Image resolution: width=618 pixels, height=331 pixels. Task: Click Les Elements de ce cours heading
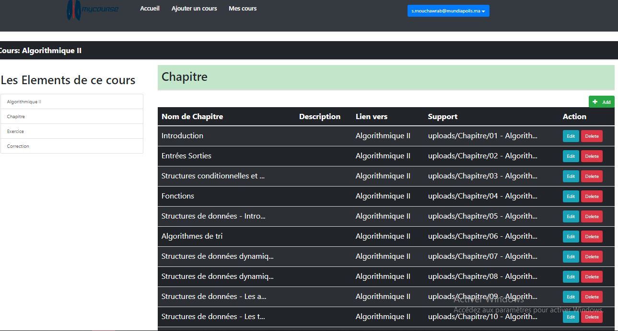pos(68,80)
